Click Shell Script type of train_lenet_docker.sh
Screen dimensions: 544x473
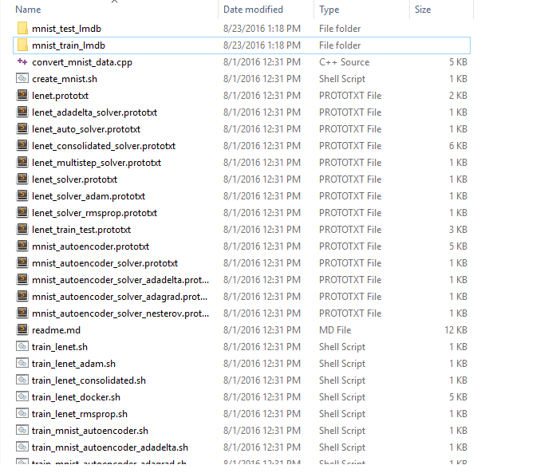[x=342, y=397]
